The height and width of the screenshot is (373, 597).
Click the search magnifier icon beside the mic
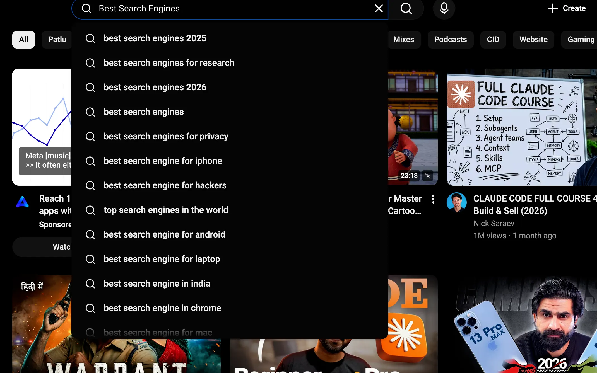(x=406, y=8)
